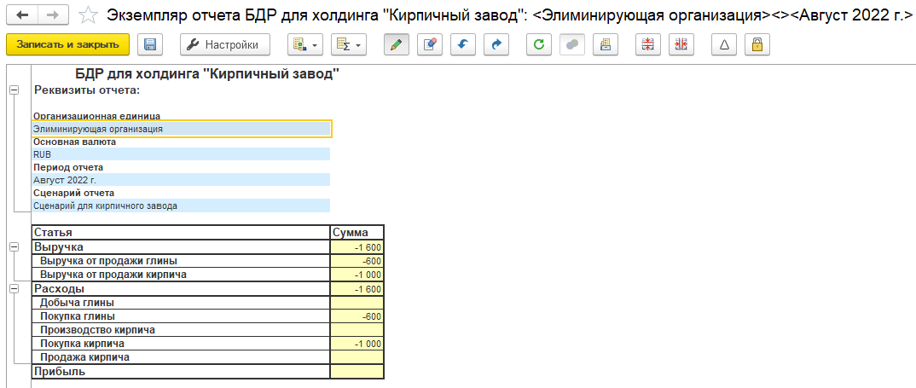Click the print document icon

605,44
